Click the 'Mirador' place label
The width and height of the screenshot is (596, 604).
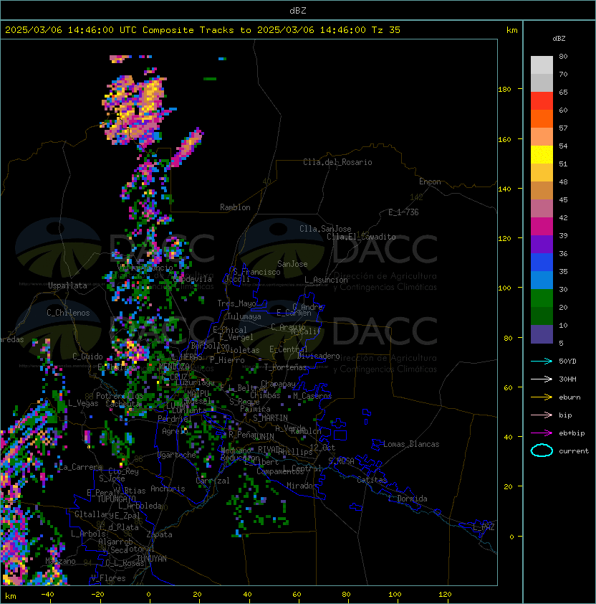pos(302,486)
